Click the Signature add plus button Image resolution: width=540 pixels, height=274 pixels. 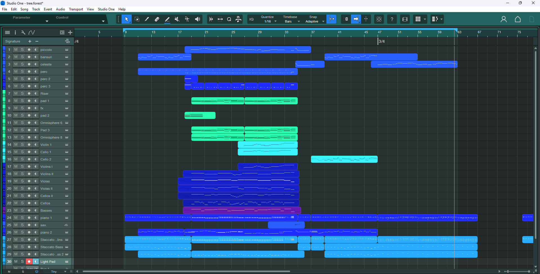click(30, 41)
